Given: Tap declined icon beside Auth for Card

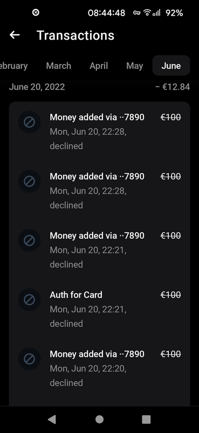Looking at the screenshot, I should pyautogui.click(x=29, y=300).
